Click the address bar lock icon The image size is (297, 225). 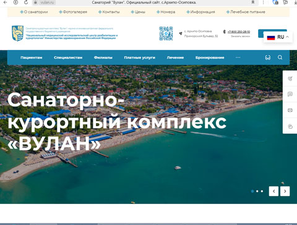(x=35, y=2)
